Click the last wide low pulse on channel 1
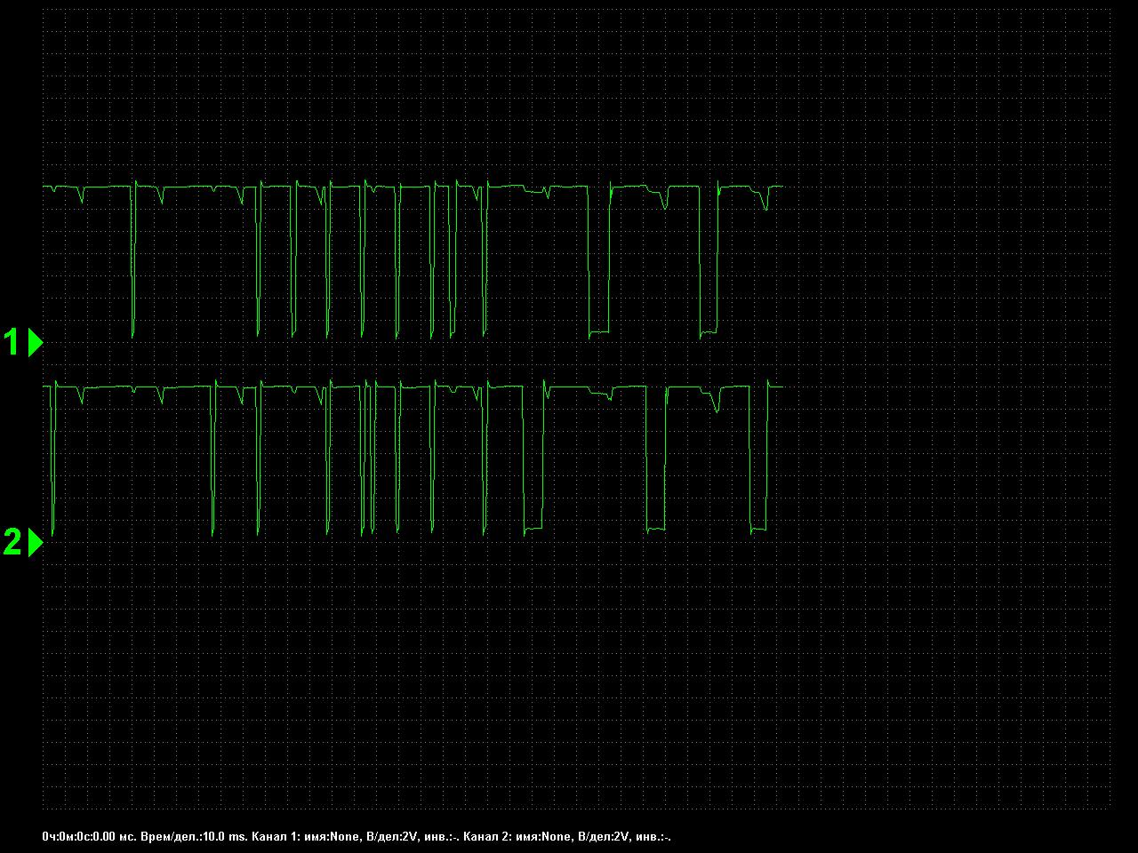 point(709,333)
